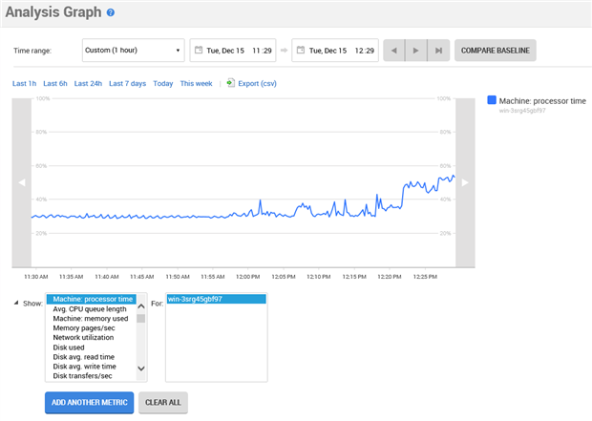Click Add Another Metric button
The height and width of the screenshot is (421, 592).
click(x=89, y=403)
